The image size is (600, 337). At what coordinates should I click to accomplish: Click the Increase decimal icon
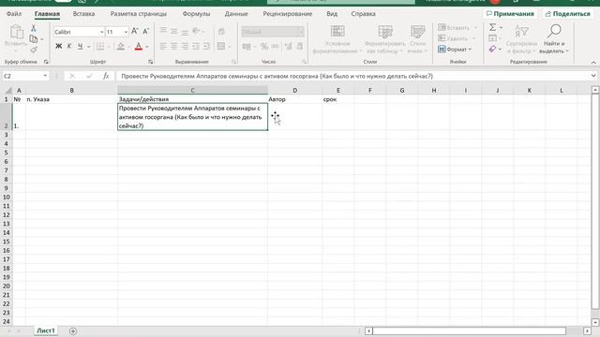289,47
